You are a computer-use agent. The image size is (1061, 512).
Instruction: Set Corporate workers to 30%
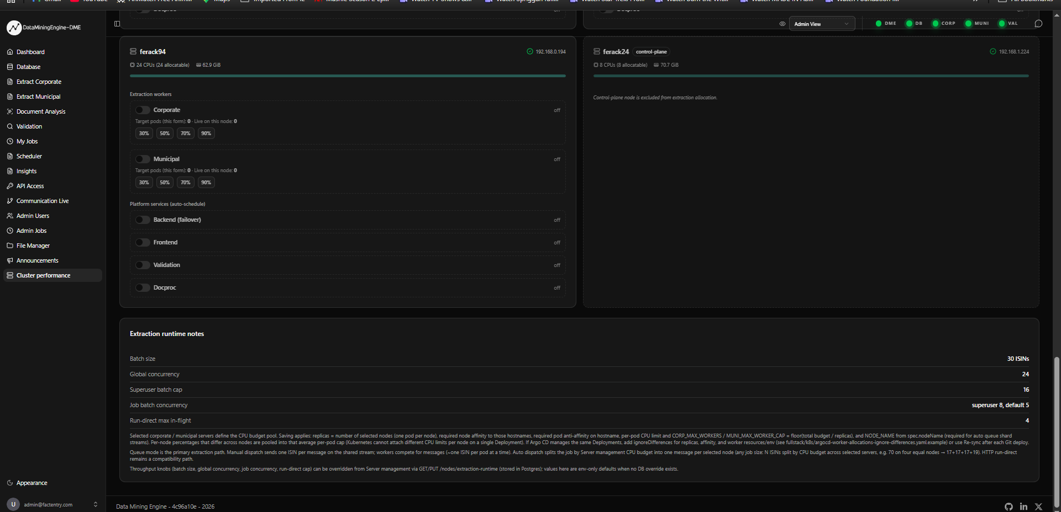144,134
